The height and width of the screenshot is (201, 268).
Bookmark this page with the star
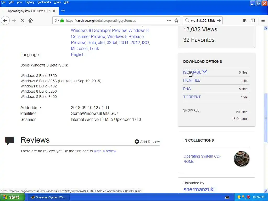click(176, 20)
